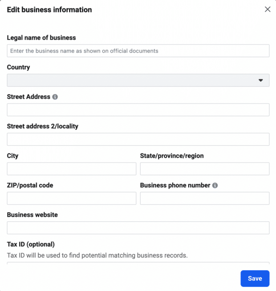Click the Street Address info icon
This screenshot has height=291, width=276.
pyautogui.click(x=55, y=97)
